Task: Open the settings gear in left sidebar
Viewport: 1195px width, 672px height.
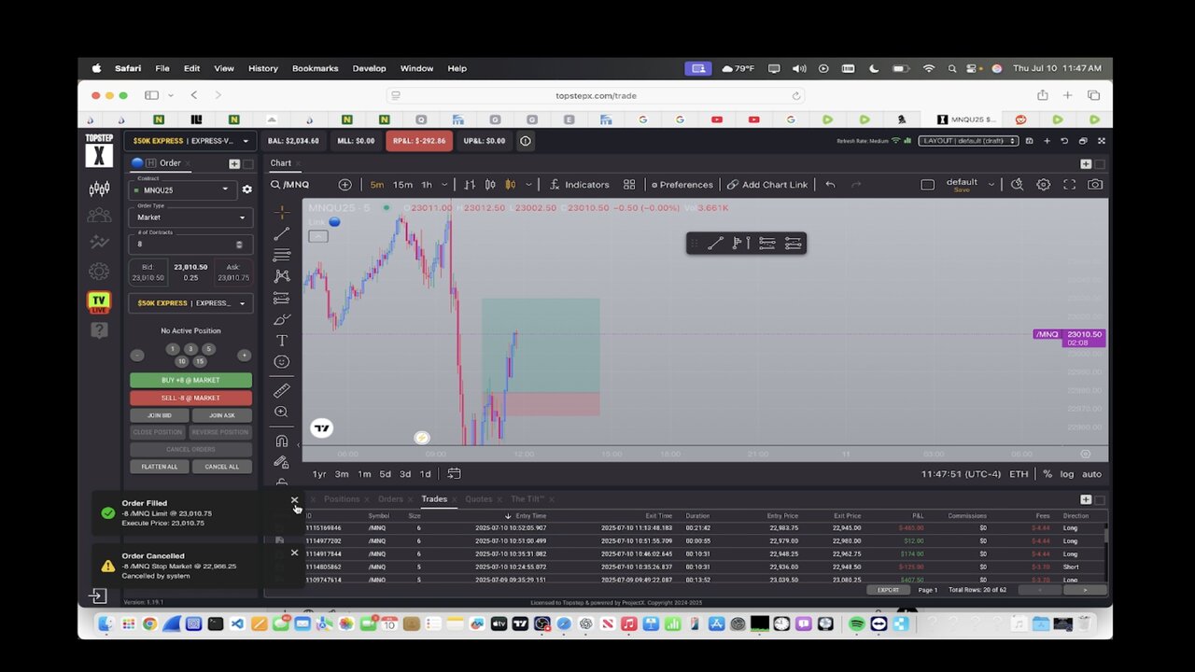Action: 99,272
